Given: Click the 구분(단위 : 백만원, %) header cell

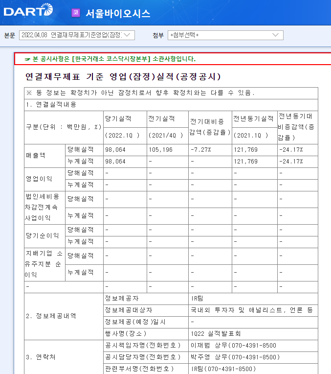Looking at the screenshot, I should click(x=64, y=127).
